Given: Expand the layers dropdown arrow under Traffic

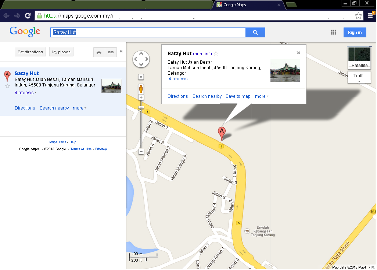Looking at the screenshot, I should [359, 82].
